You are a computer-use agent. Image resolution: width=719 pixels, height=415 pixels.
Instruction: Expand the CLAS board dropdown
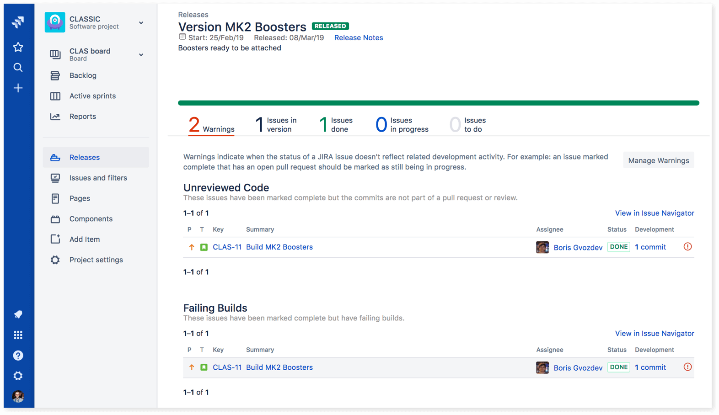[141, 54]
